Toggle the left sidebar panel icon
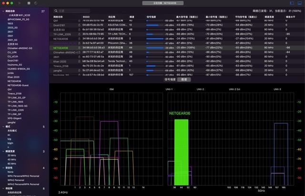 [292, 3]
